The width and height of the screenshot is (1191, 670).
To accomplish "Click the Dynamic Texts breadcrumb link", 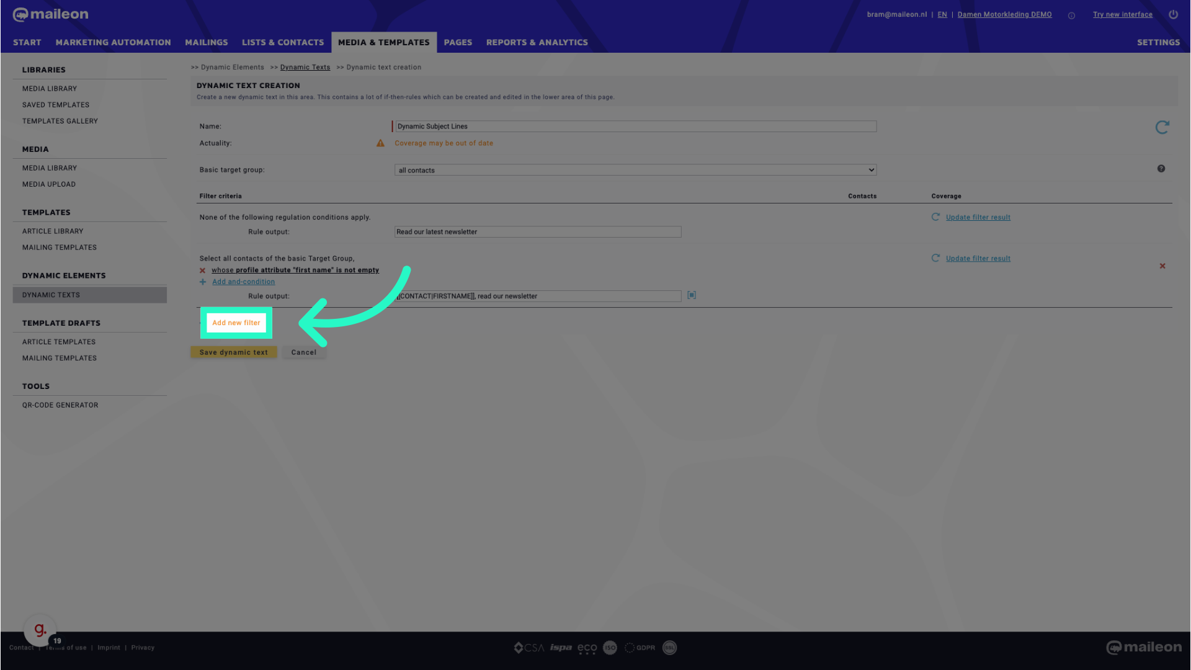I will tap(305, 67).
